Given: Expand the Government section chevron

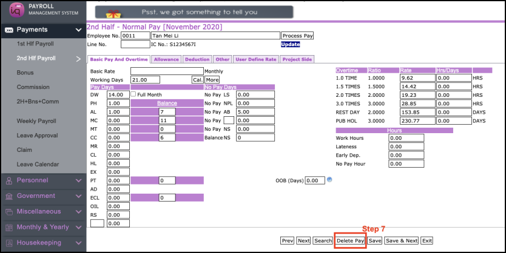Looking at the screenshot, I should tap(78, 196).
